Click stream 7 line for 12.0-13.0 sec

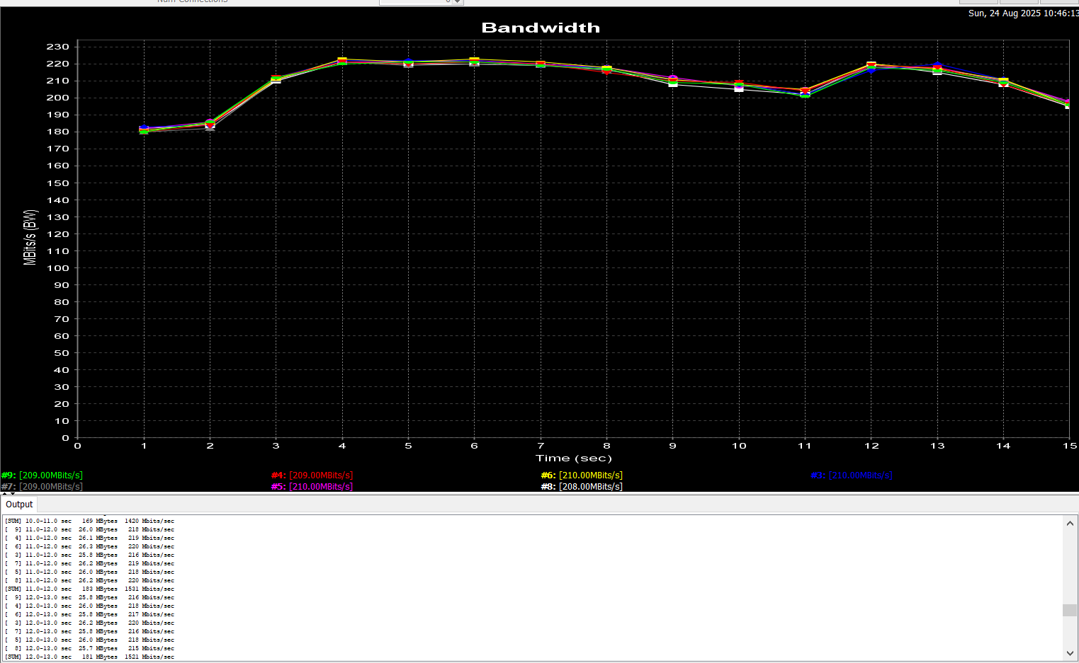coord(89,631)
